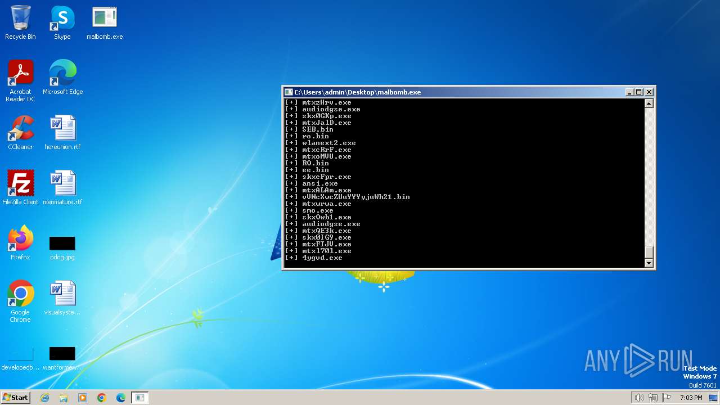This screenshot has width=720, height=405.
Task: Open Windows Explorer from taskbar
Action: (x=64, y=398)
